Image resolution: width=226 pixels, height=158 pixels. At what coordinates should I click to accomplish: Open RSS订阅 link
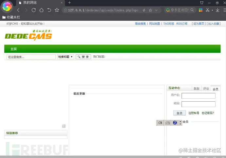click(182, 24)
